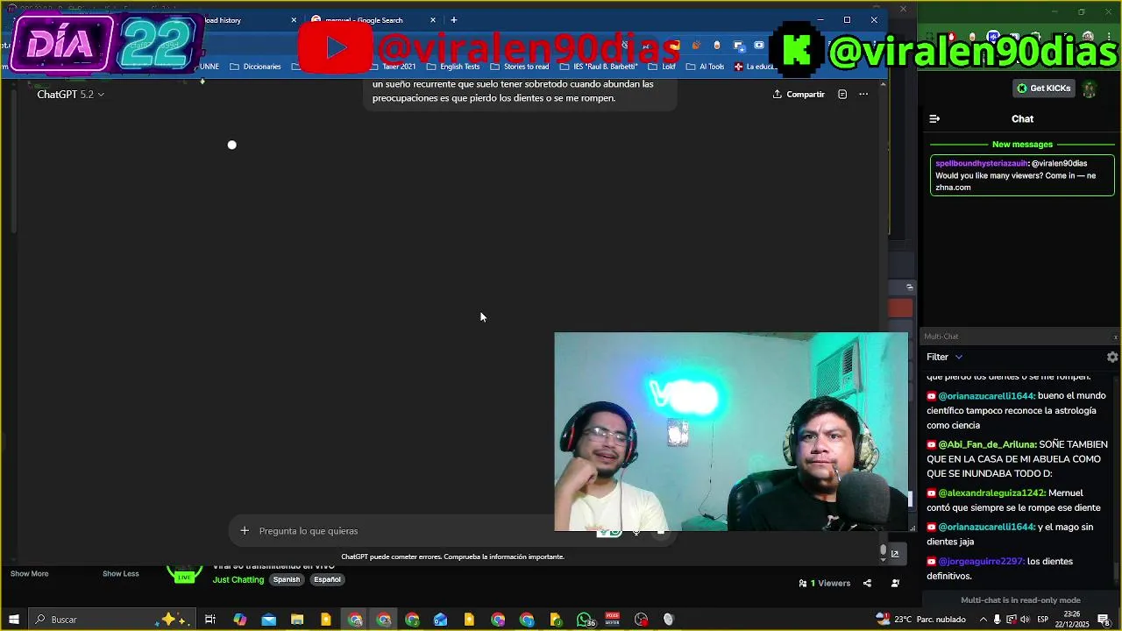Open the Stories to read bookmarks folder
Screen dimensions: 1122x631
click(519, 67)
